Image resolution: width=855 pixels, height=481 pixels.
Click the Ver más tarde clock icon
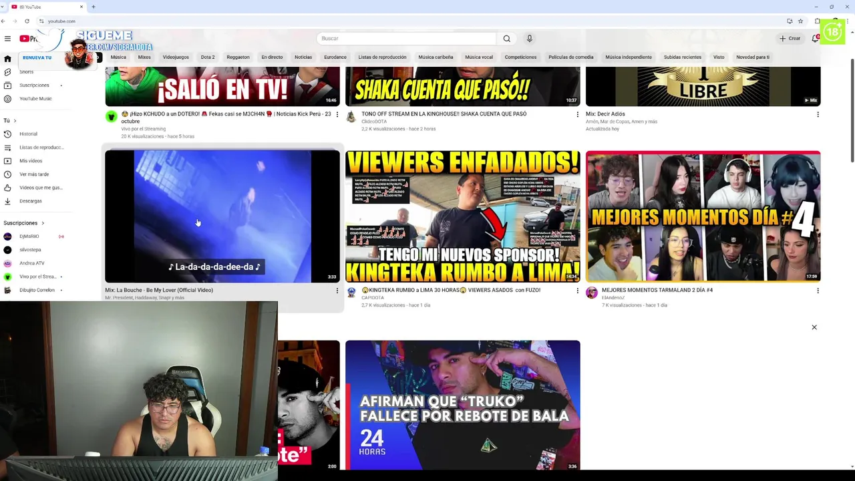pyautogui.click(x=7, y=174)
